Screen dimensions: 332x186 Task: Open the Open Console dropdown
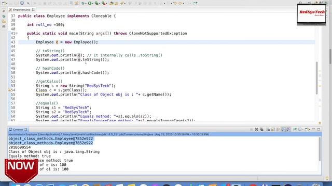310,130
